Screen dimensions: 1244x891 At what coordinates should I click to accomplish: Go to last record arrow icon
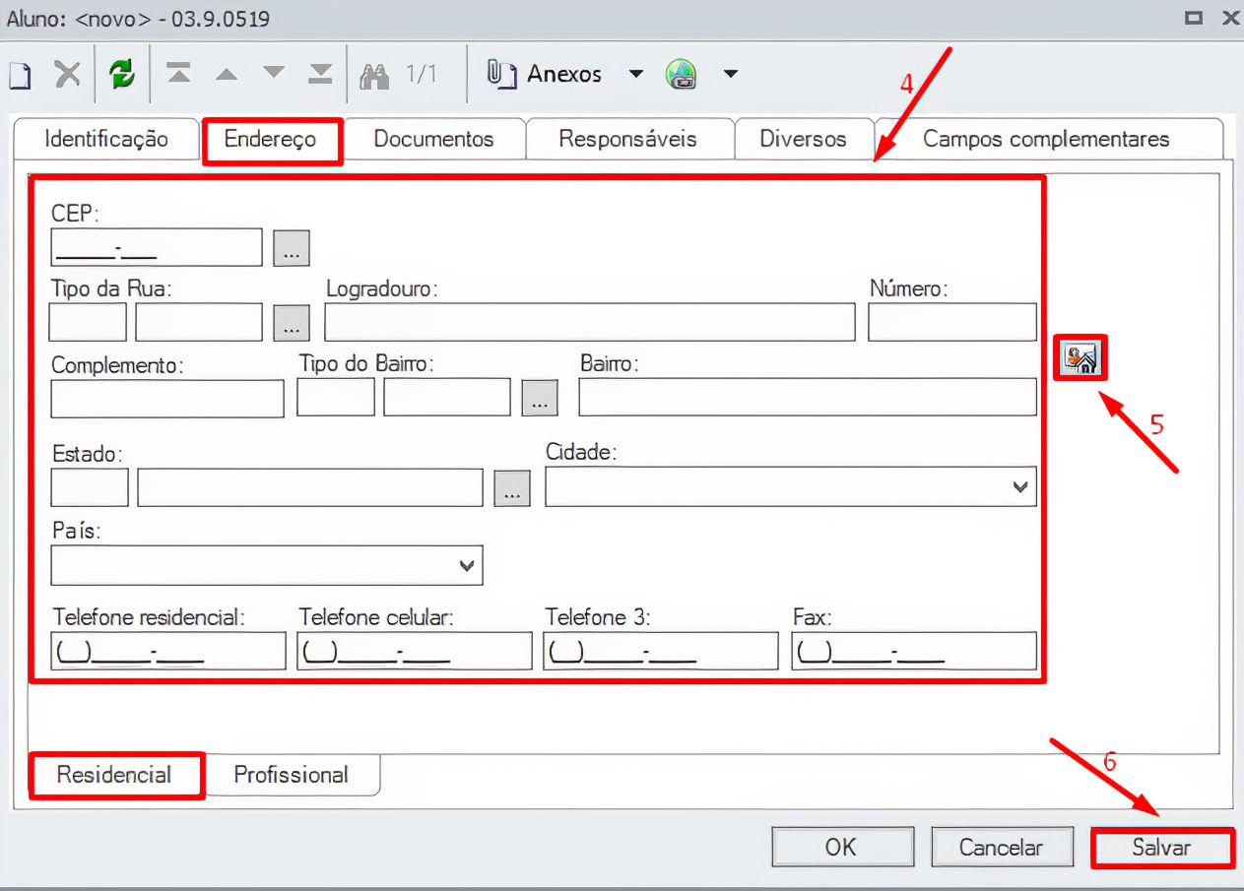click(x=320, y=74)
